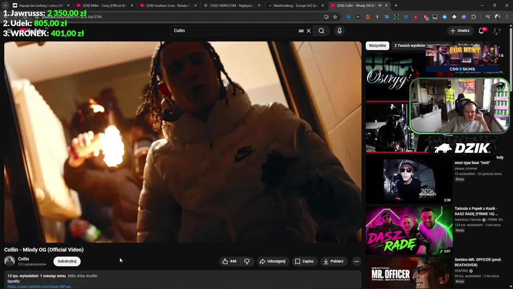Click the Utwórz create button
Viewport: 513px width, 289px height.
(460, 31)
